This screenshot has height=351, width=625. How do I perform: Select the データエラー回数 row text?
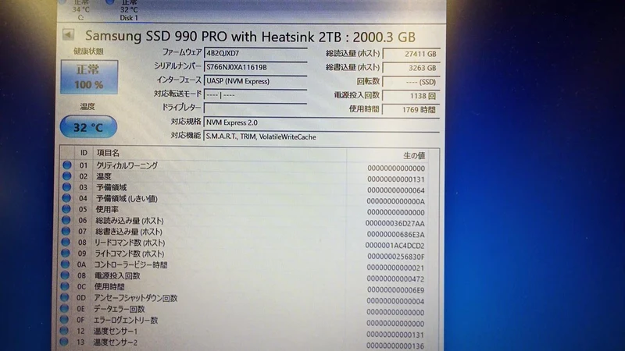pos(119,309)
